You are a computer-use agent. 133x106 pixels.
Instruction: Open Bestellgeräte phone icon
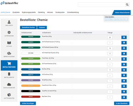coord(9,74)
